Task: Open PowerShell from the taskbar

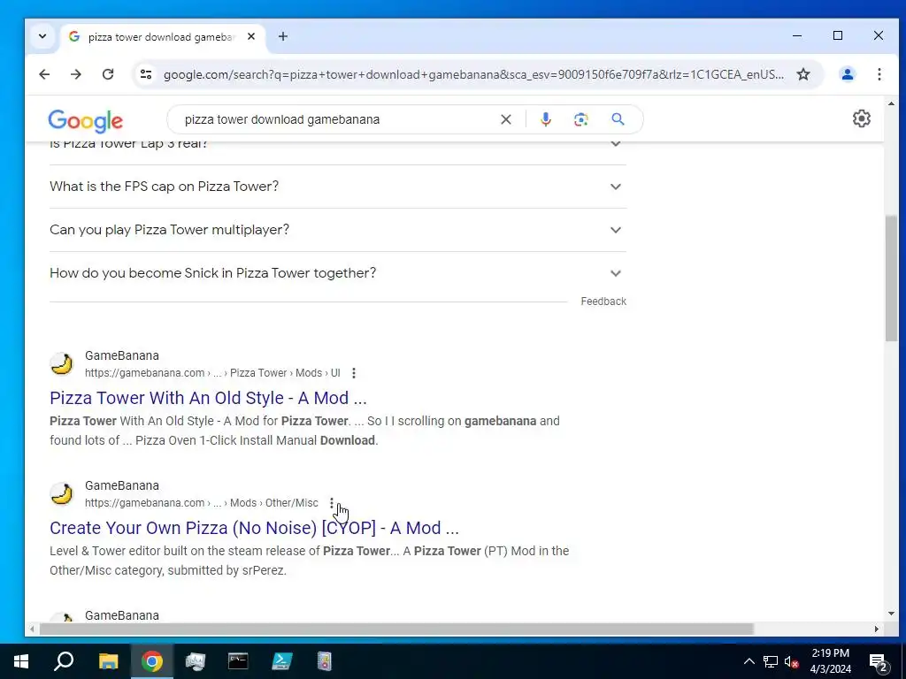Action: click(281, 661)
